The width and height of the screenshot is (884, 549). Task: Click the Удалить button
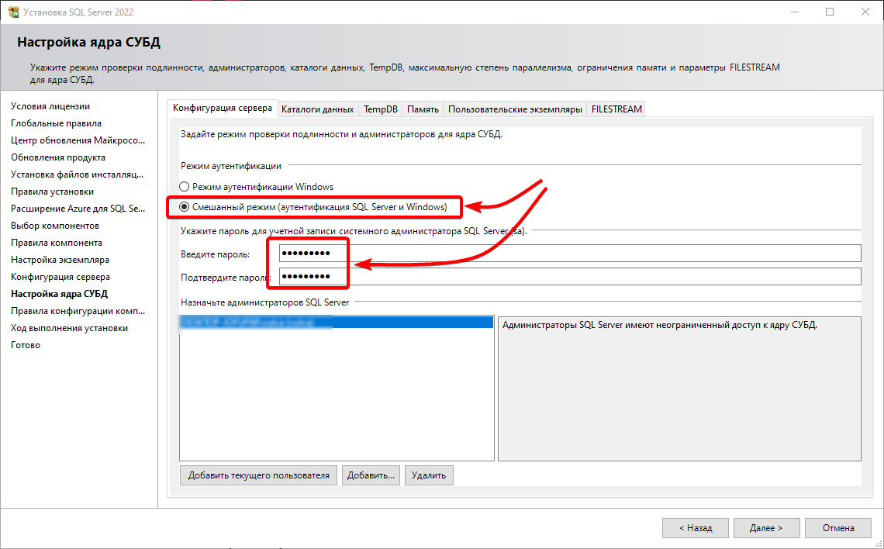[429, 475]
